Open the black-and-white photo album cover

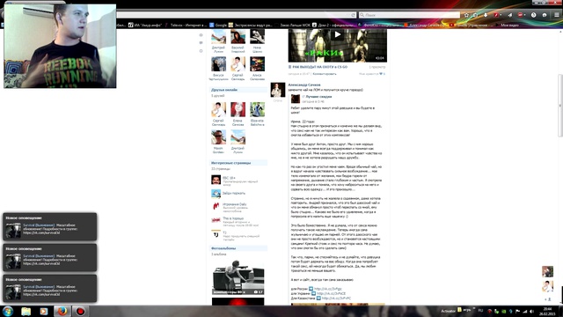click(x=238, y=276)
